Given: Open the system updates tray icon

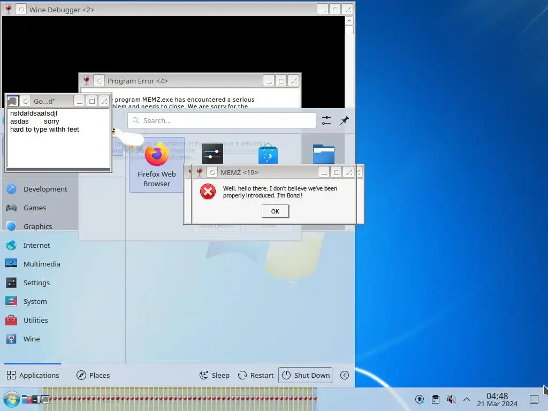Looking at the screenshot, I should pos(420,399).
